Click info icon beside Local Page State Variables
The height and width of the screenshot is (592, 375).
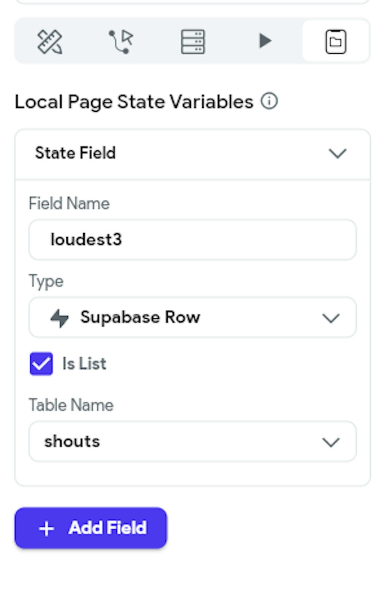pyautogui.click(x=269, y=101)
